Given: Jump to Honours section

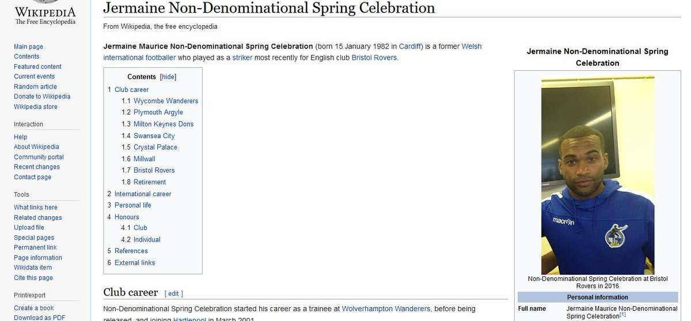Looking at the screenshot, I should 127,217.
